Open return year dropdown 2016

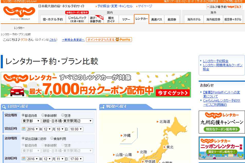coord(32,159)
